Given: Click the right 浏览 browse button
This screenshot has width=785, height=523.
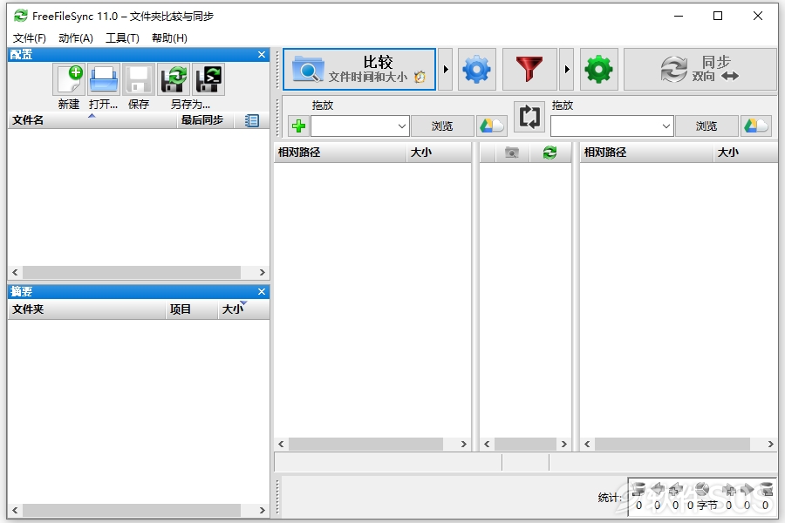Looking at the screenshot, I should (x=706, y=126).
